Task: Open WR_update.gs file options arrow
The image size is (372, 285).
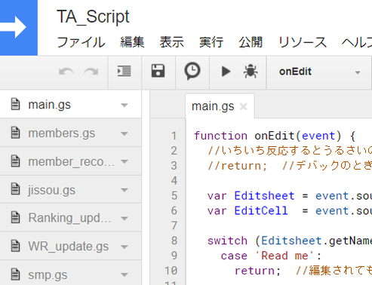Action: click(125, 247)
